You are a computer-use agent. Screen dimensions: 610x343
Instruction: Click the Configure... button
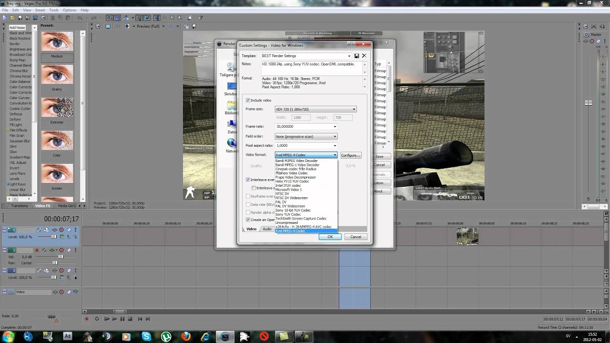point(351,155)
